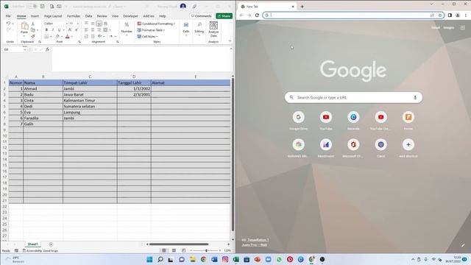Screen dimensions: 471x265
Task: Open the Editing group dropdown
Action: pos(199,29)
